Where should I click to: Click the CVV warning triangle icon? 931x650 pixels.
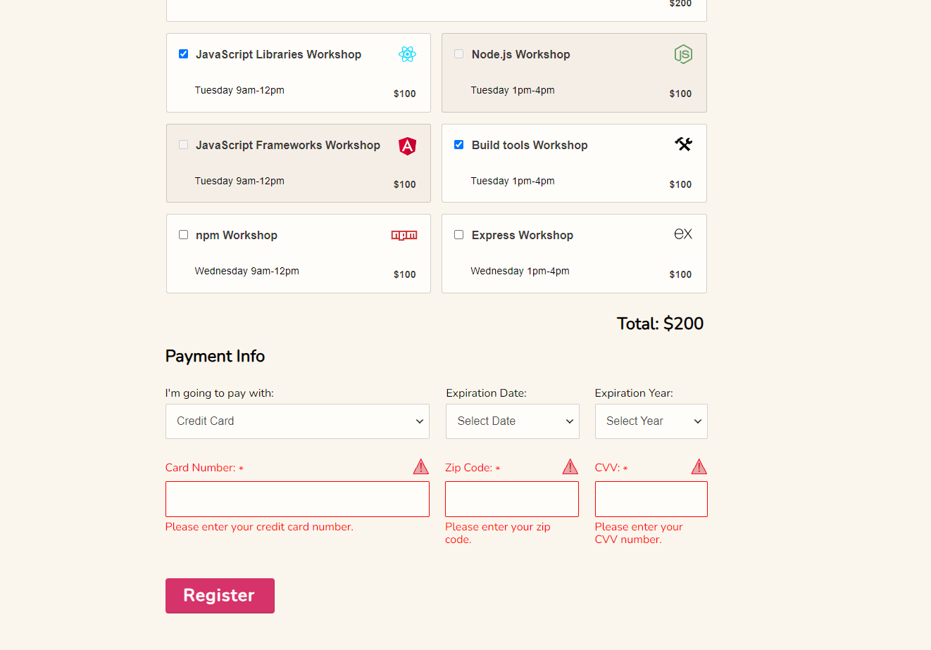[699, 466]
